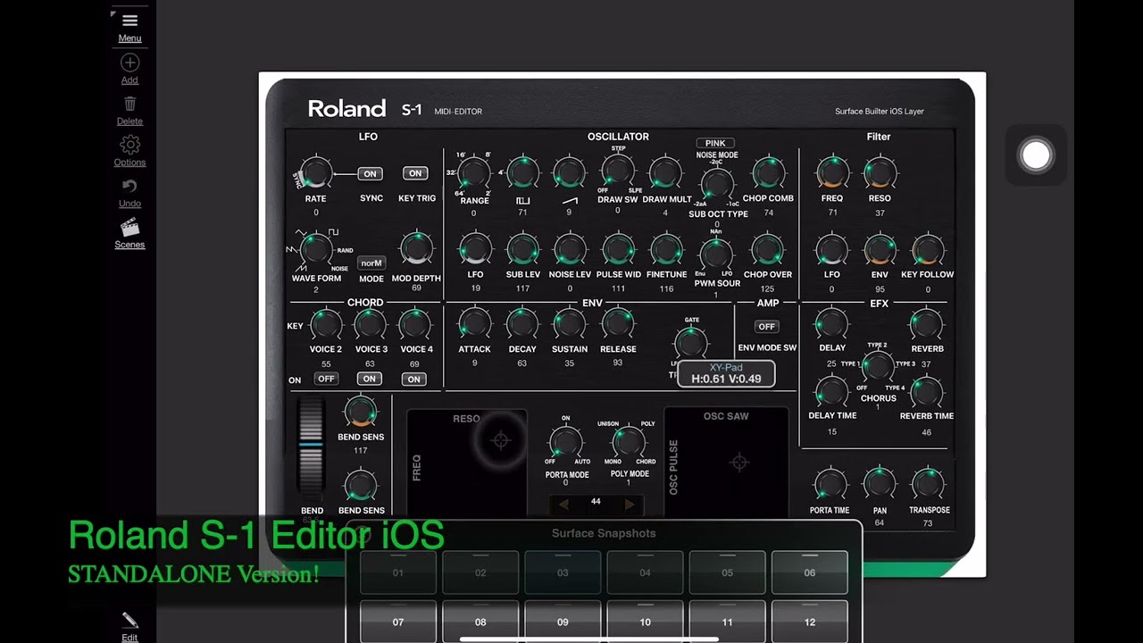Tap the round AssistiveTouch button at right
The width and height of the screenshot is (1143, 643).
[x=1036, y=155]
